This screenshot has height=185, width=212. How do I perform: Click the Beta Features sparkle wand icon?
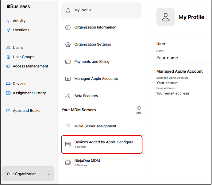(68, 96)
